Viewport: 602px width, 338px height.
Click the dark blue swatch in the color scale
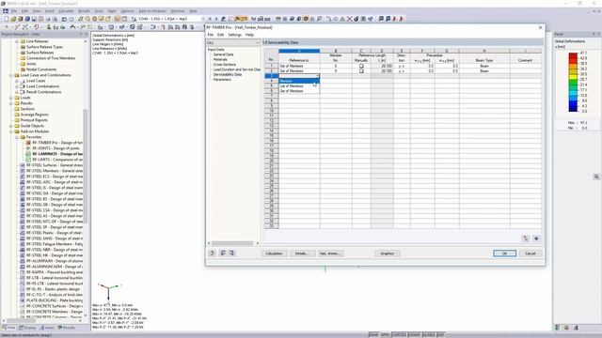click(x=573, y=109)
